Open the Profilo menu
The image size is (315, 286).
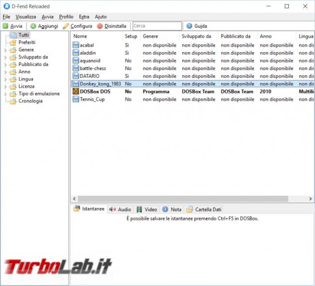[66, 17]
